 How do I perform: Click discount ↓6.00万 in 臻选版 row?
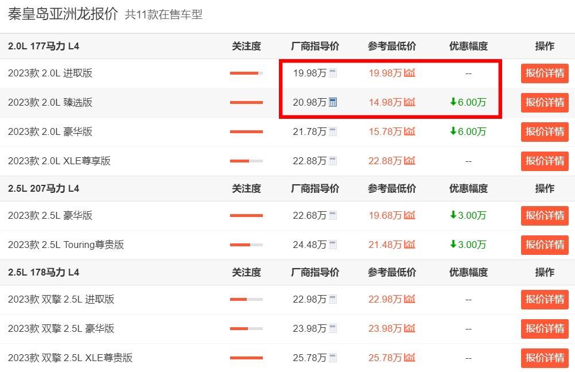click(x=468, y=102)
